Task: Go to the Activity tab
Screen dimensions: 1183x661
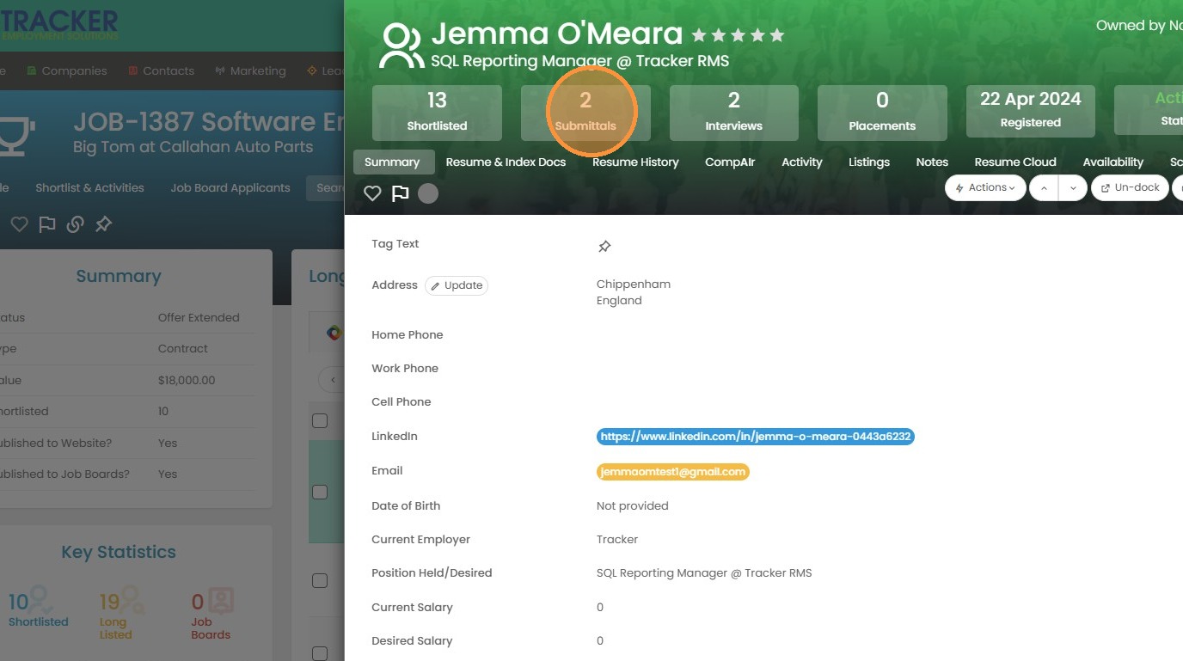Action: (x=802, y=162)
